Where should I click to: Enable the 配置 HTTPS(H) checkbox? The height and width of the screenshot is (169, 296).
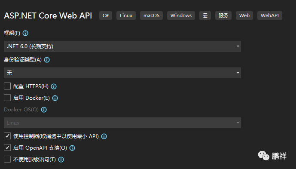coord(7,86)
